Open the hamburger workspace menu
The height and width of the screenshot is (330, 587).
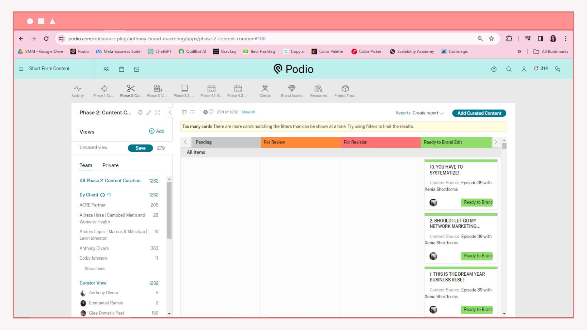[21, 69]
